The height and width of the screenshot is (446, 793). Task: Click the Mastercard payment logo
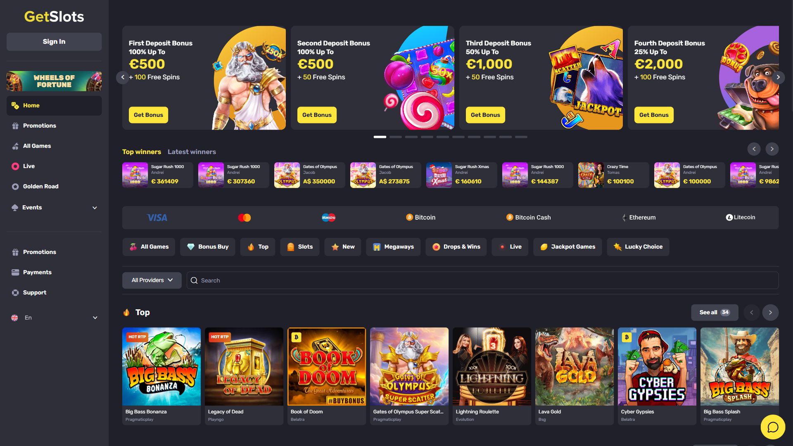click(x=245, y=218)
